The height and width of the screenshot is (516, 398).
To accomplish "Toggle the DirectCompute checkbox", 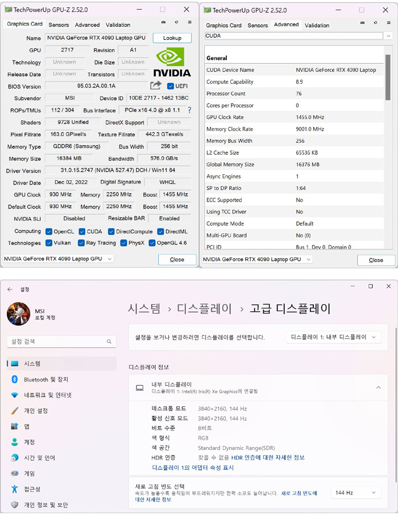I will point(111,231).
